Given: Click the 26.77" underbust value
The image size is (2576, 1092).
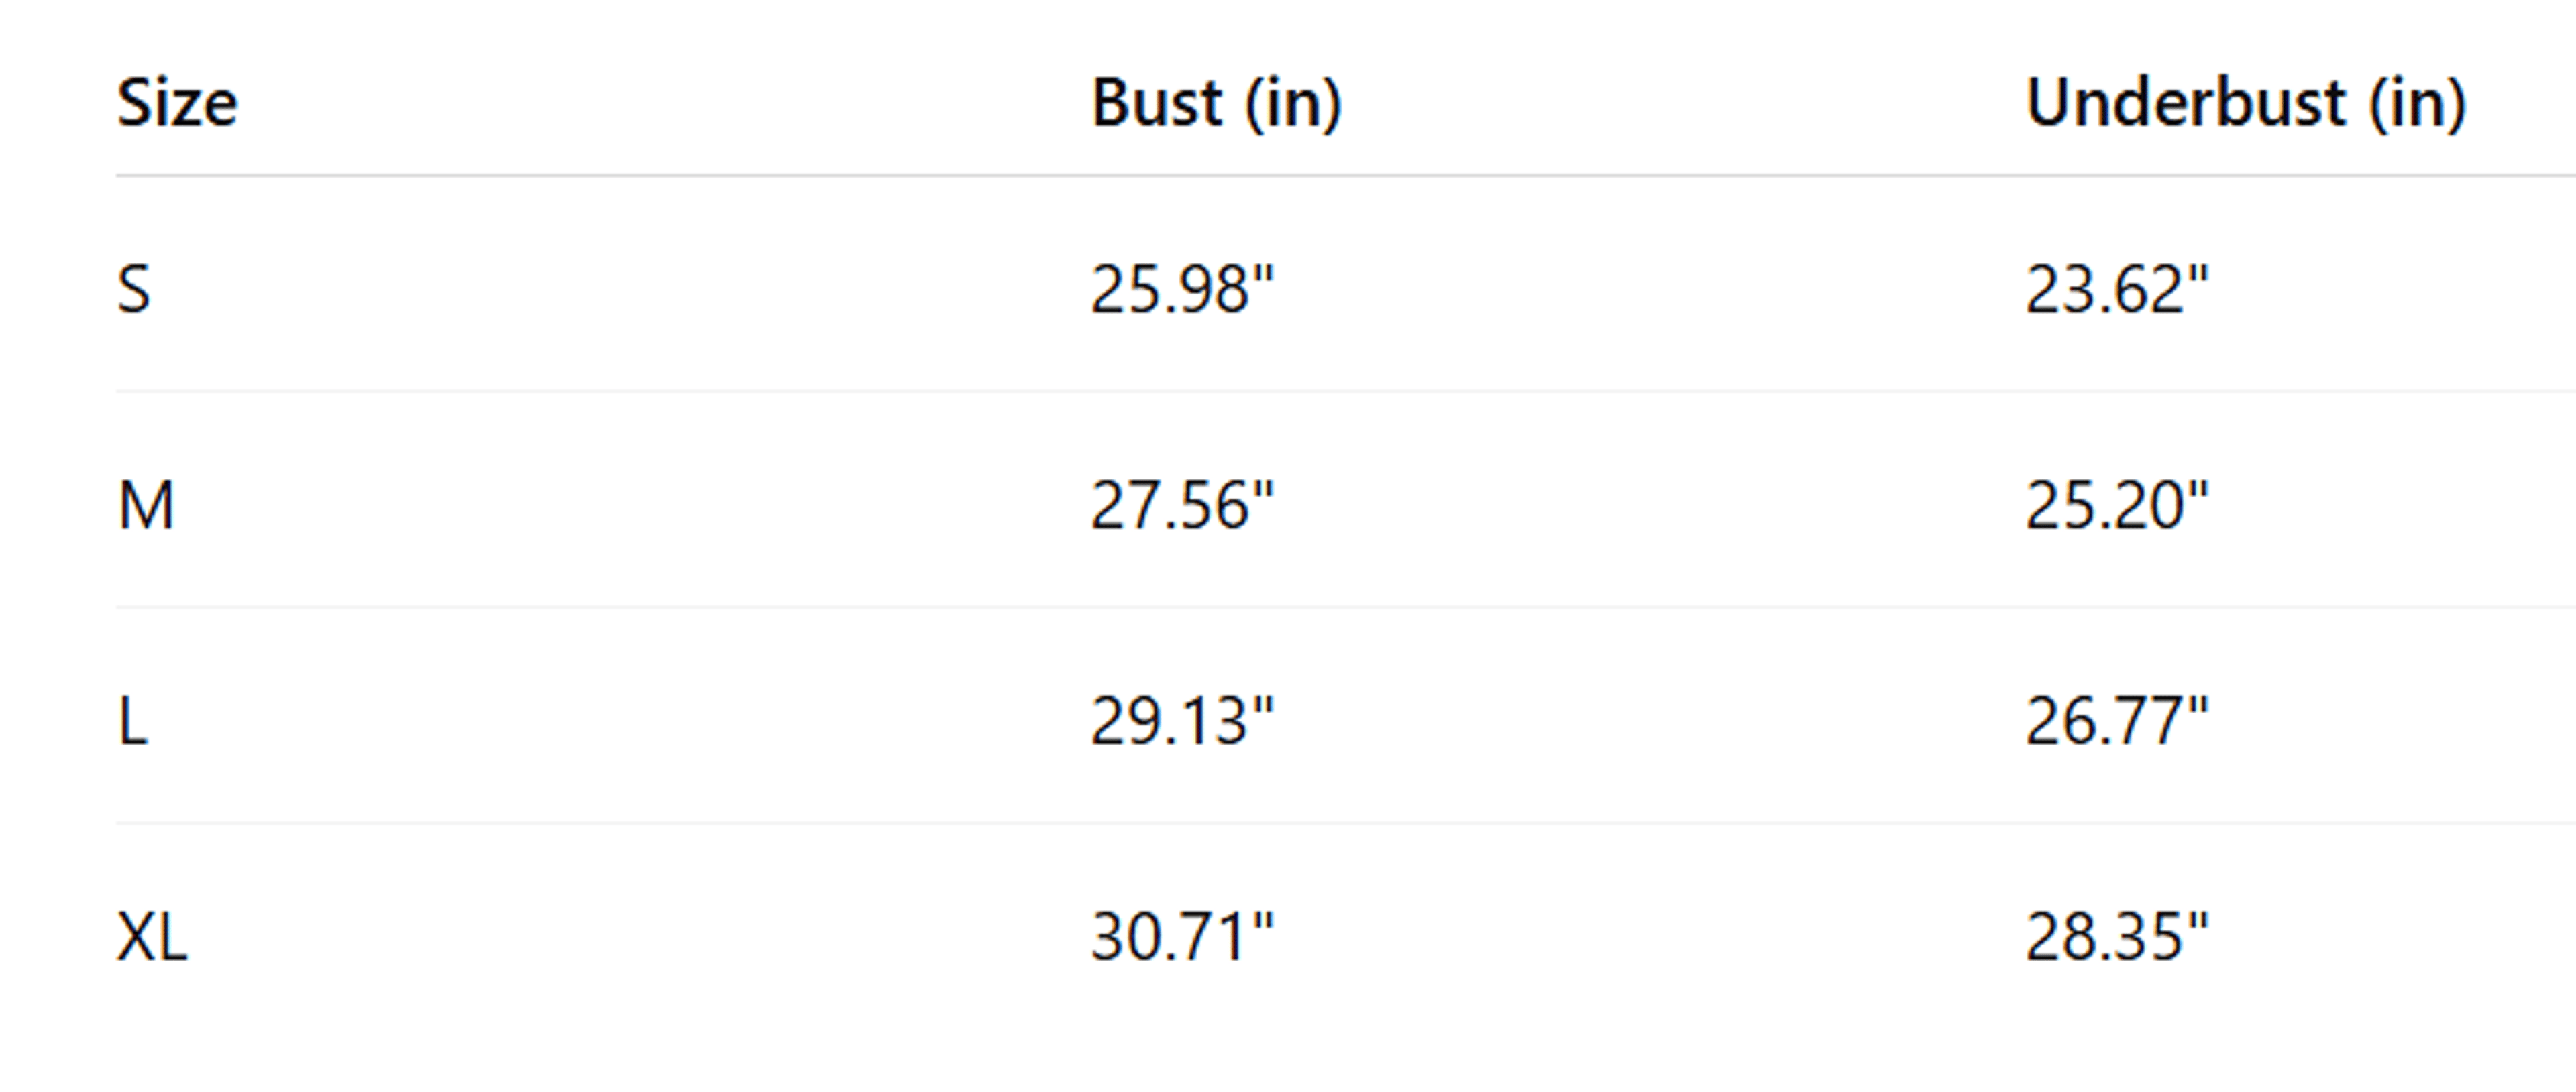Looking at the screenshot, I should click(2116, 721).
